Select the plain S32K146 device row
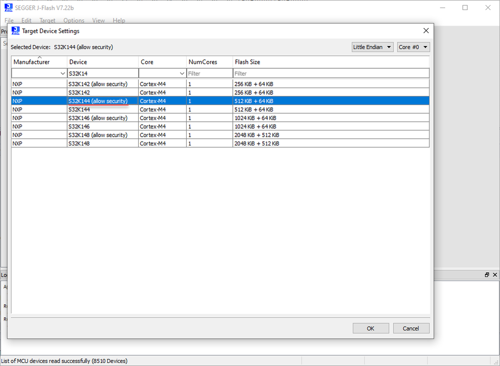 [220, 126]
